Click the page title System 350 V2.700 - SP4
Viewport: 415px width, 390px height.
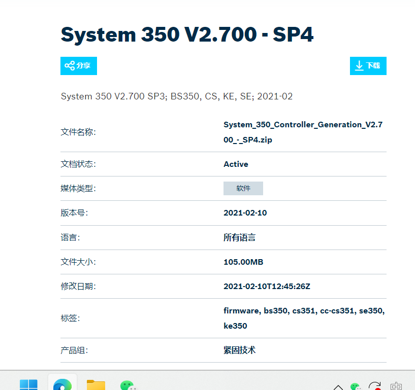(187, 34)
